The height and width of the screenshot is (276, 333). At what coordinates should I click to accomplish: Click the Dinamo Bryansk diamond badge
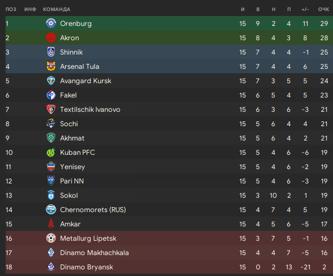(51, 267)
